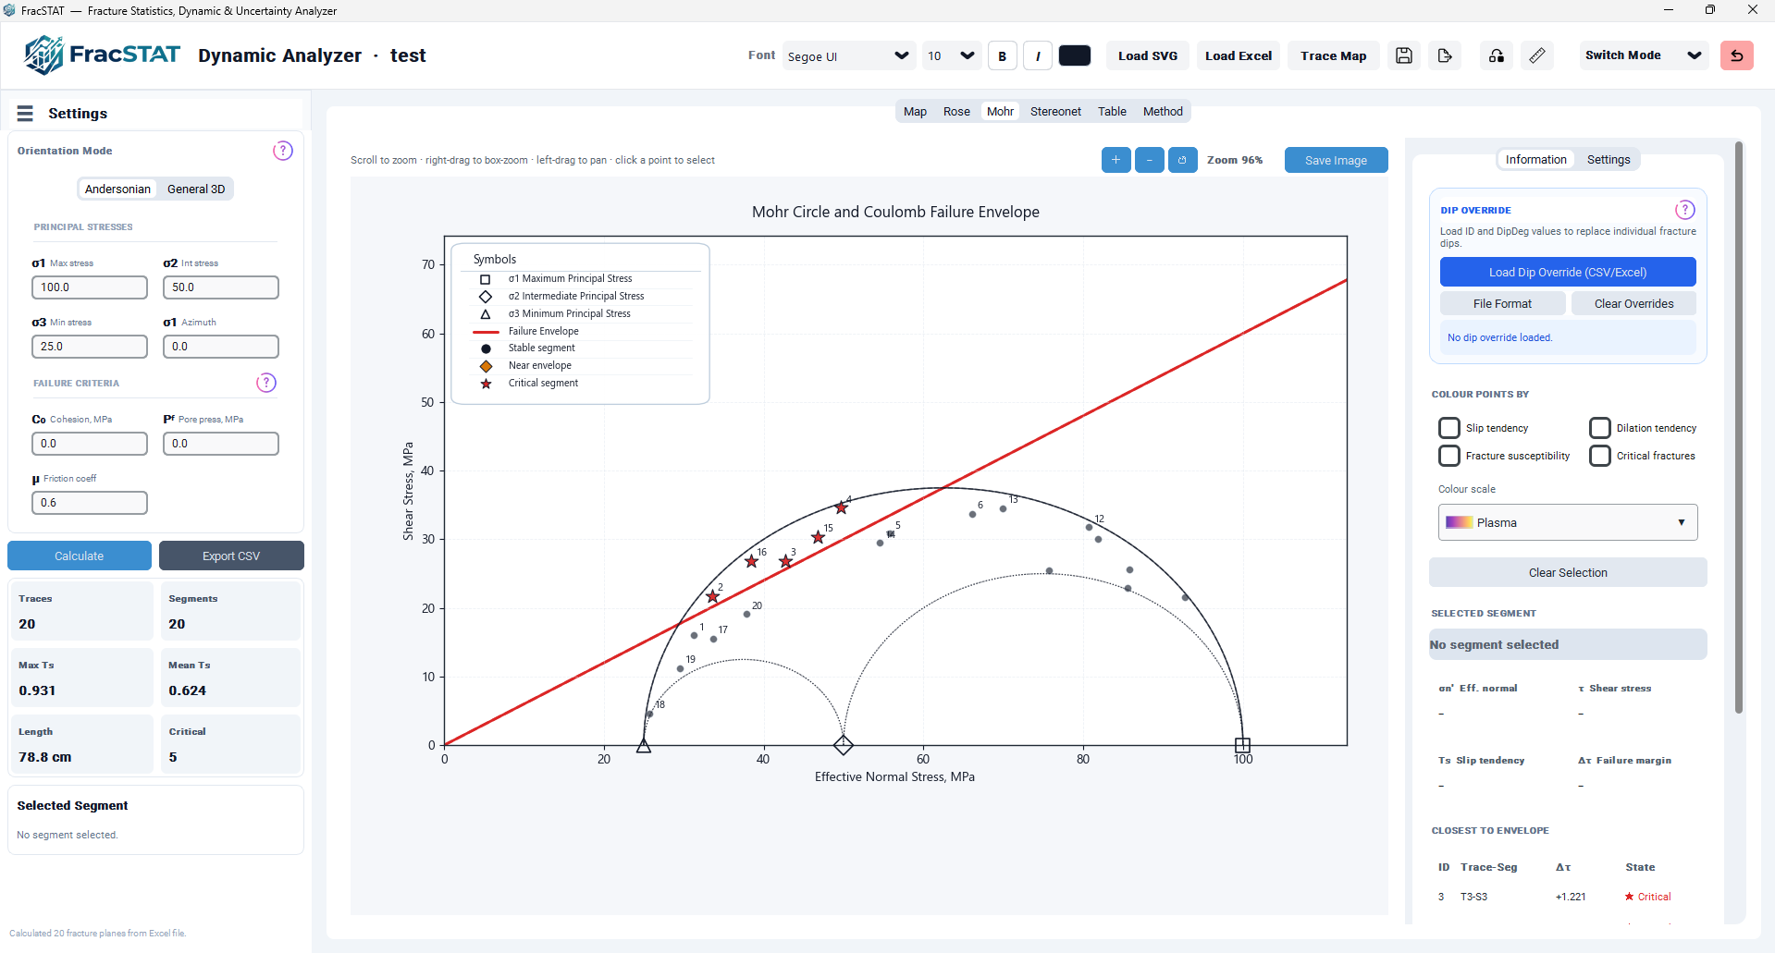
Task: Enable Critical fractures colouring
Action: [1599, 456]
